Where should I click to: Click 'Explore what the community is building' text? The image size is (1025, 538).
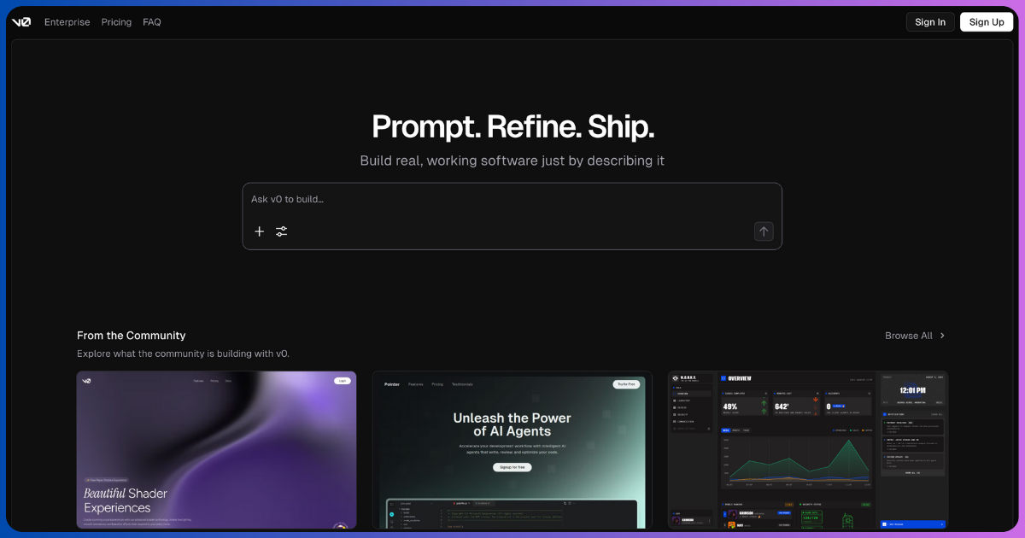(x=183, y=354)
